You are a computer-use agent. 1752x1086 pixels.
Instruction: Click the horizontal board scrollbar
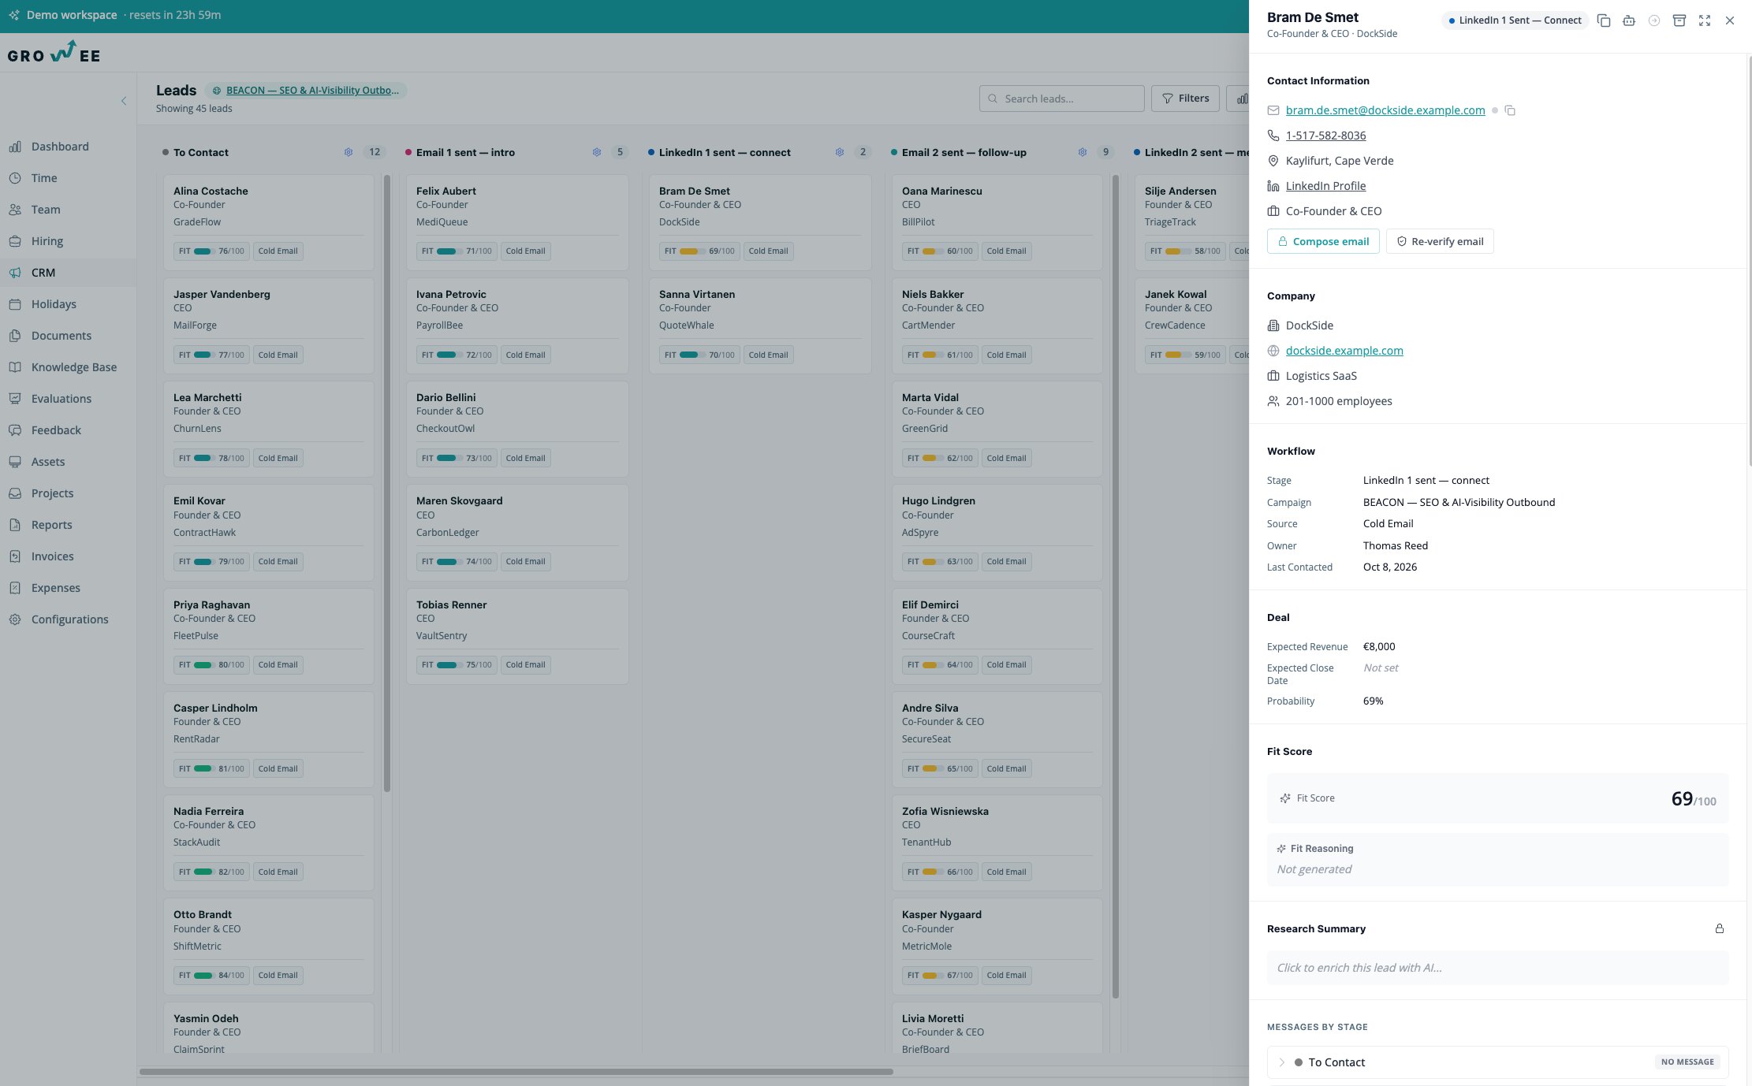(x=516, y=1072)
